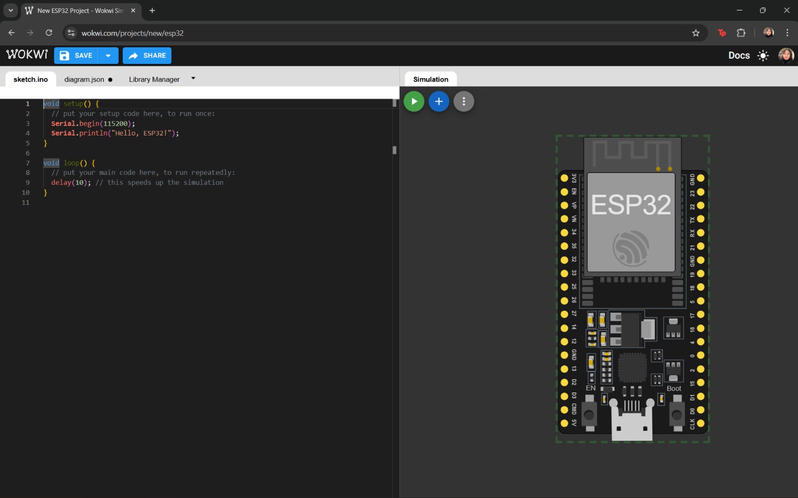Select the Simulation tab
Image resolution: width=798 pixels, height=498 pixels.
(x=431, y=79)
